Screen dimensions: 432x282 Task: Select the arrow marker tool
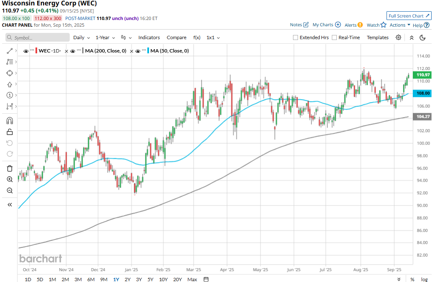click(10, 84)
